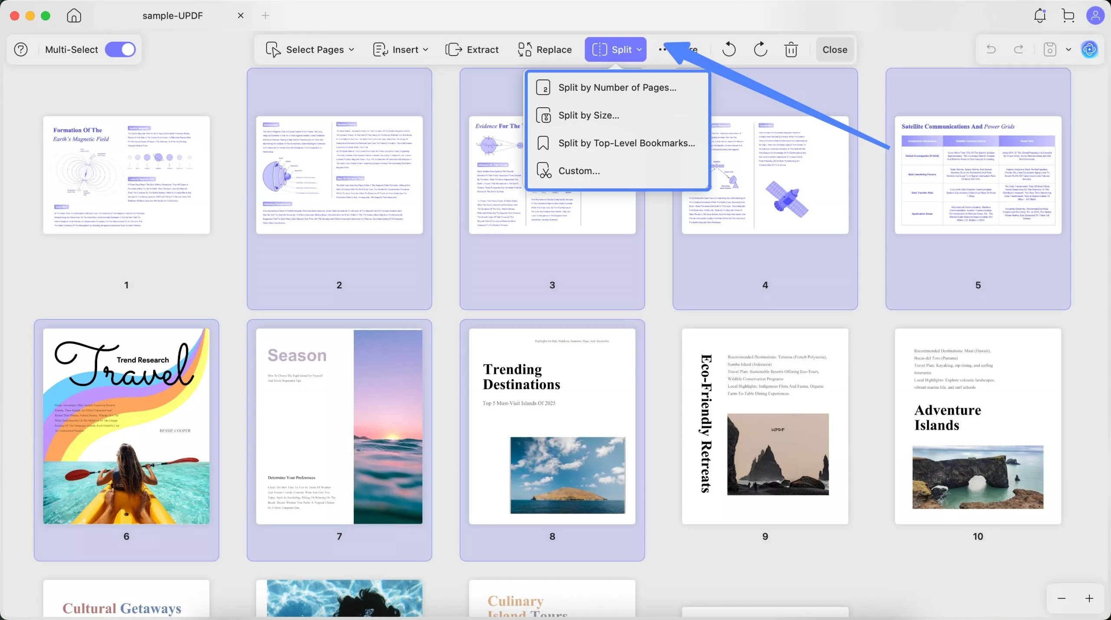Select page 10 Adventure Islands thumbnail
The width and height of the screenshot is (1111, 620).
click(x=978, y=426)
